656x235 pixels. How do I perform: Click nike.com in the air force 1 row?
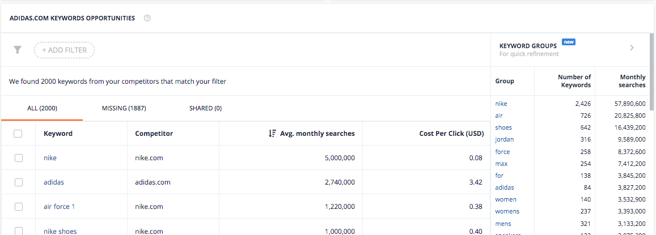(149, 207)
